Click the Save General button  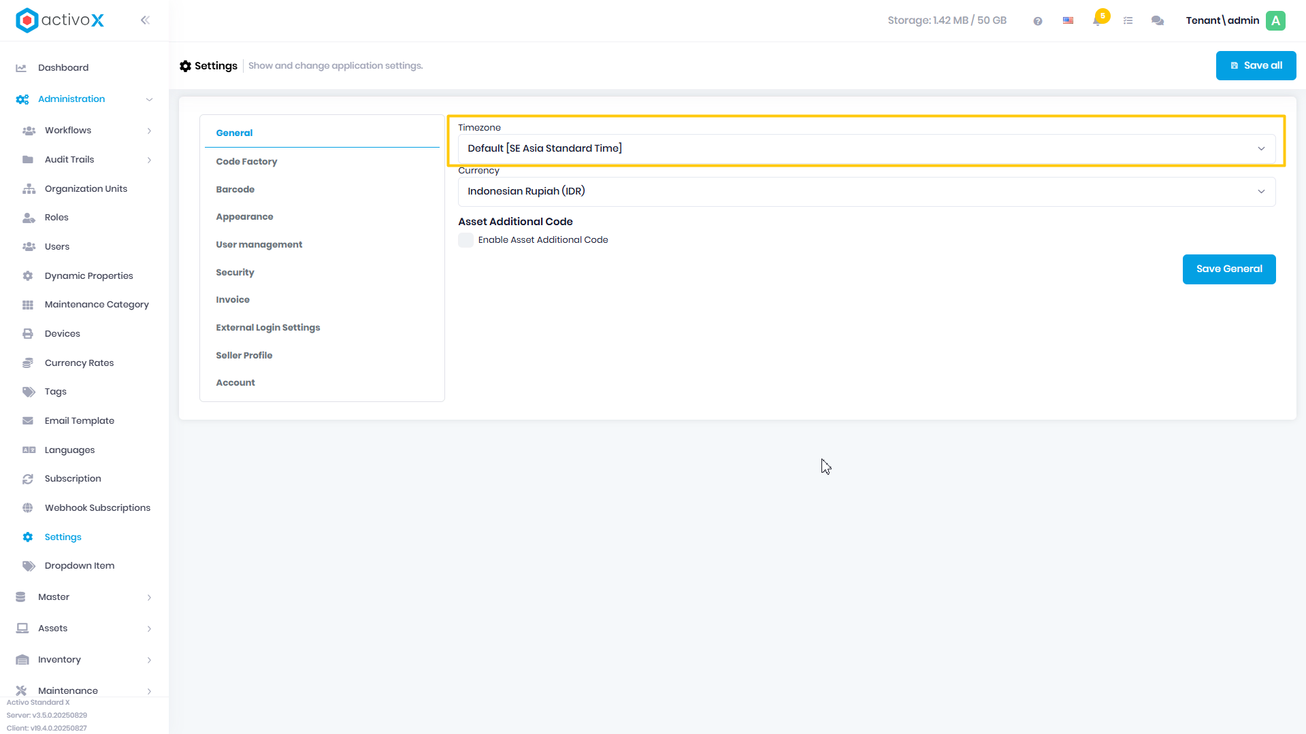click(1229, 269)
